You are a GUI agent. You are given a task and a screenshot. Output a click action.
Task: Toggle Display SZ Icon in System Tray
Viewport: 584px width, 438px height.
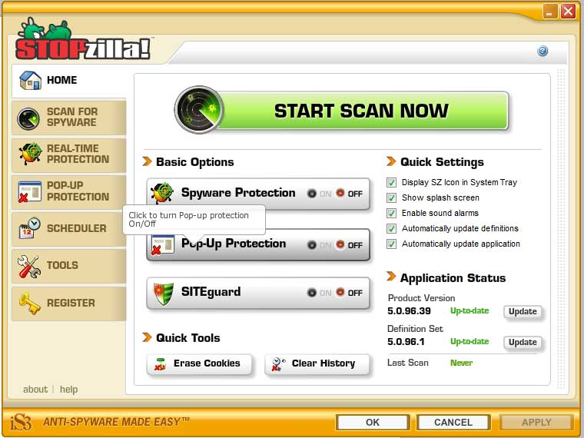click(391, 183)
